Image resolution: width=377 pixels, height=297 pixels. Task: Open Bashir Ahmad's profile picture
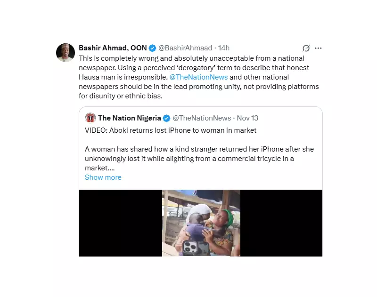[66, 53]
